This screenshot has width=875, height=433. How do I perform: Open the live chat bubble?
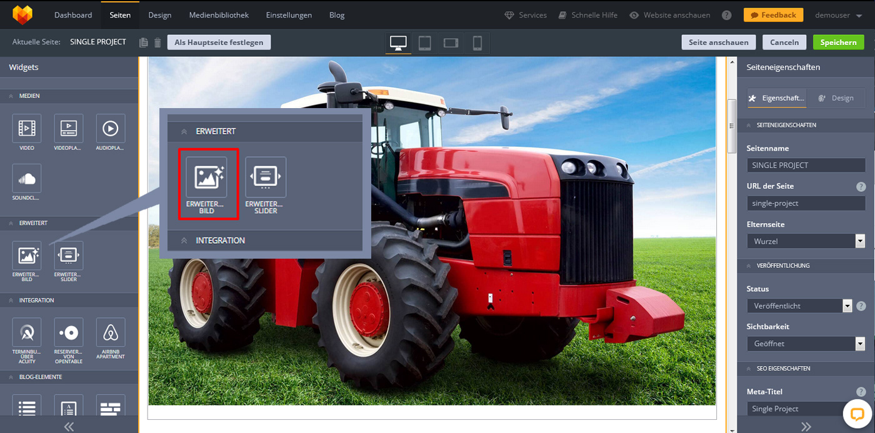pyautogui.click(x=856, y=414)
